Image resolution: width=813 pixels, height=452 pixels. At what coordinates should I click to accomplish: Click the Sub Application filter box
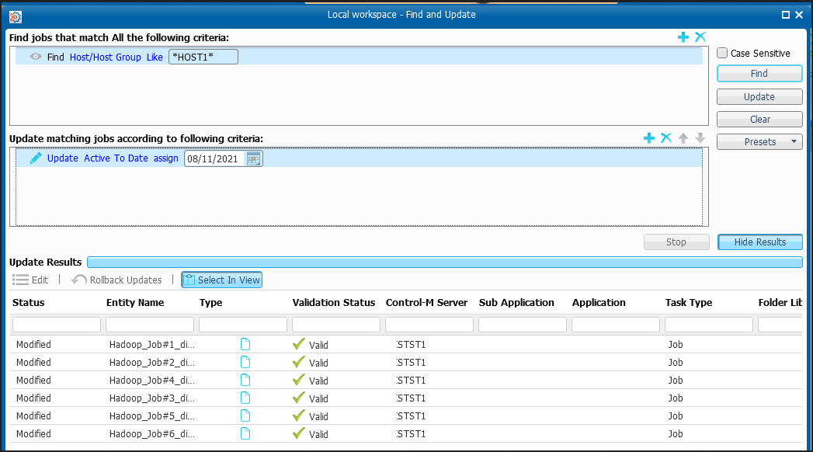pos(523,325)
